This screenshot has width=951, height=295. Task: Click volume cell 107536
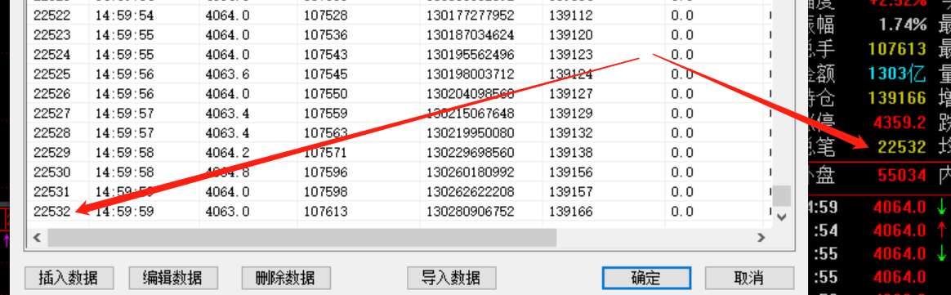tap(326, 34)
